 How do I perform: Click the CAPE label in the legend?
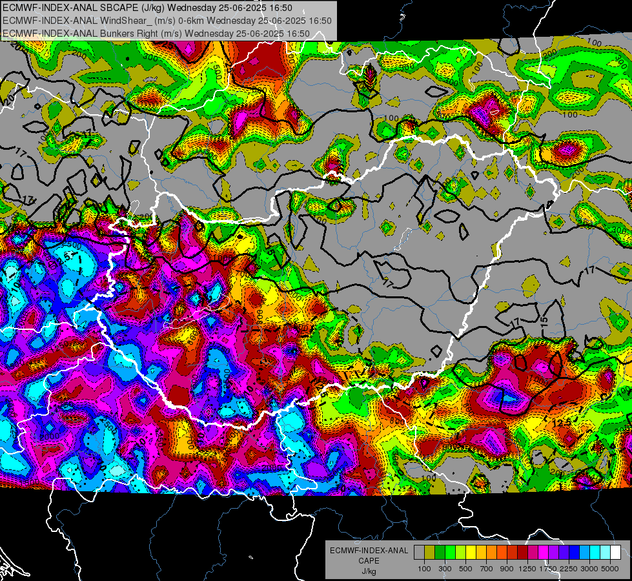point(369,561)
